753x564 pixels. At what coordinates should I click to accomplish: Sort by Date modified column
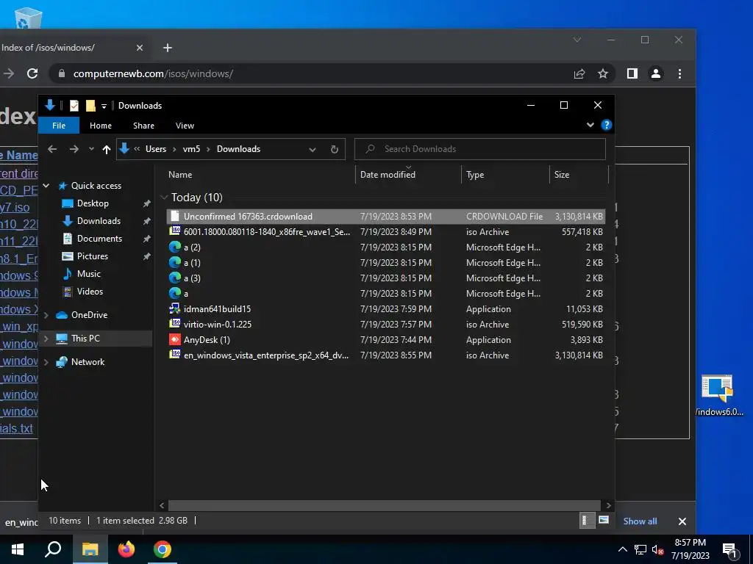408,175
